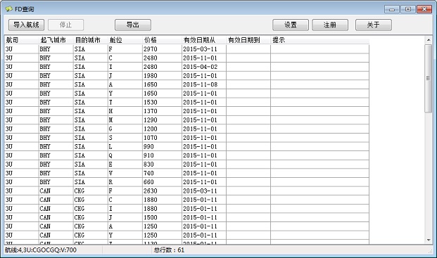437x258 pixels.
Task: Click the disabled 停止 button
Action: (x=65, y=25)
